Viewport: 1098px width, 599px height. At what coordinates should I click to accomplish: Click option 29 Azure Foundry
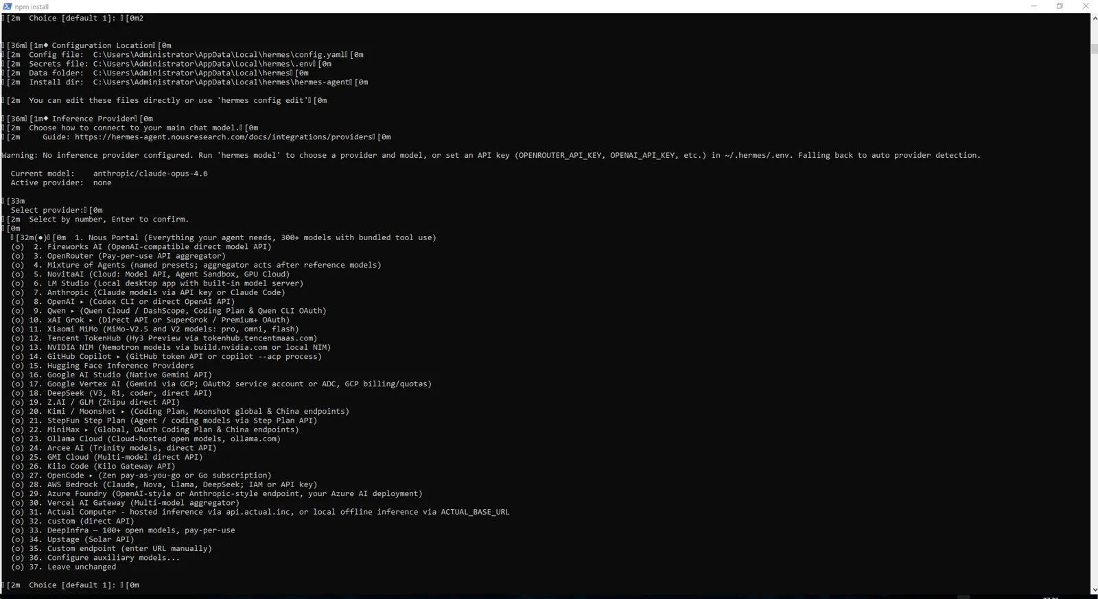[x=217, y=494]
